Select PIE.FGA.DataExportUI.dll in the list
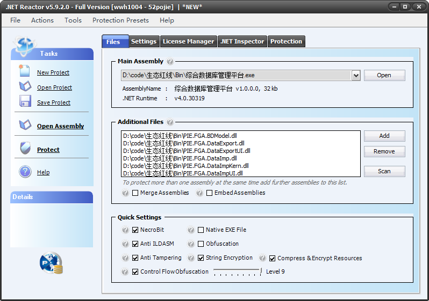Screen dimensions: 429x301 pyautogui.click(x=187, y=151)
